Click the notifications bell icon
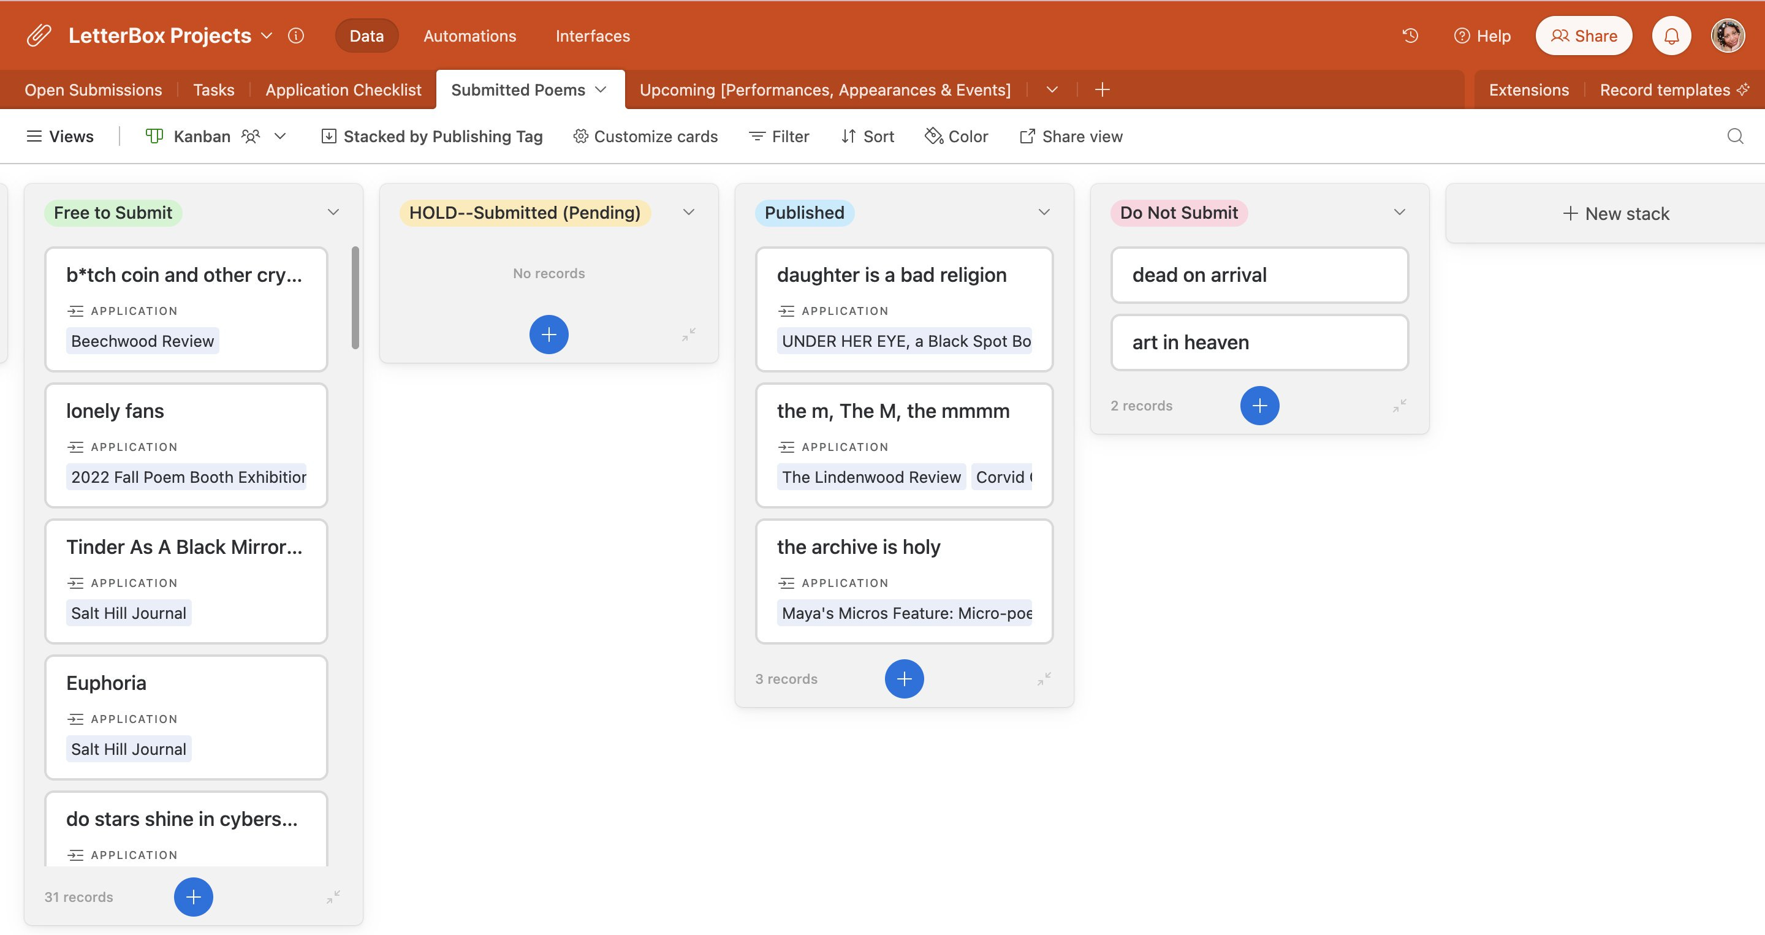Screen dimensions: 1765x935 [1671, 36]
